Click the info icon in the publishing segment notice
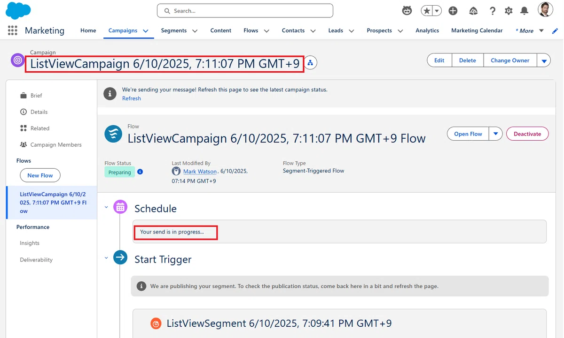Image resolution: width=564 pixels, height=338 pixels. click(x=141, y=286)
